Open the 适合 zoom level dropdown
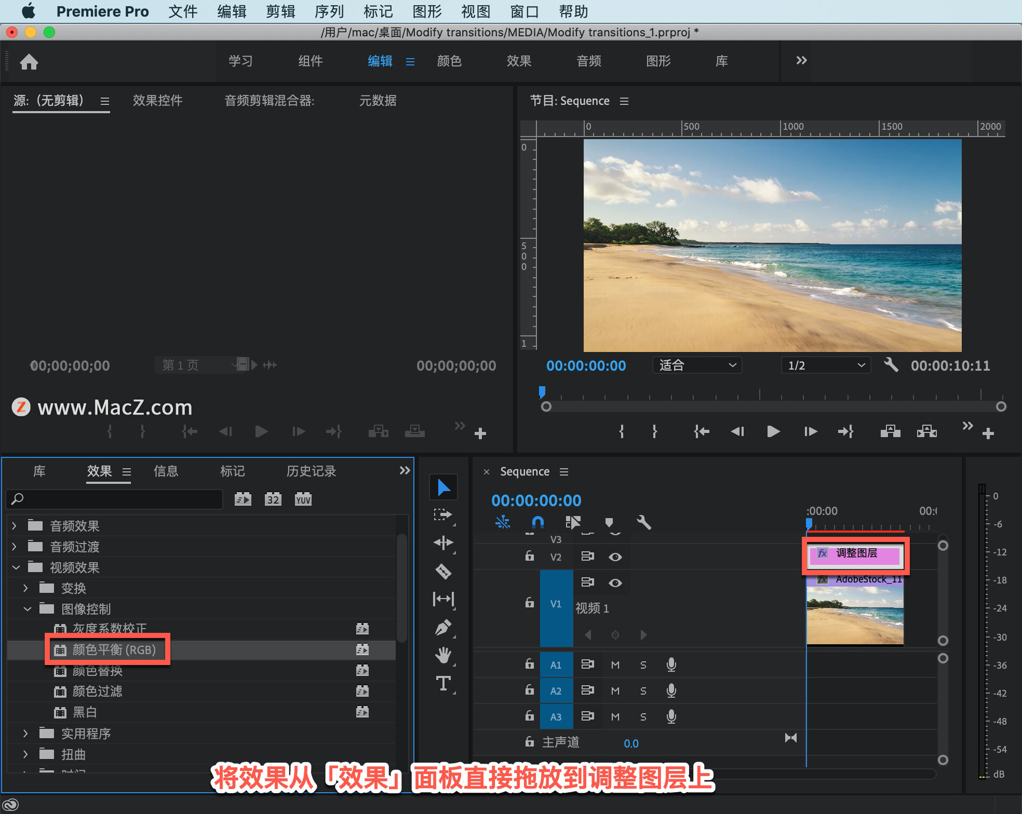 click(697, 365)
